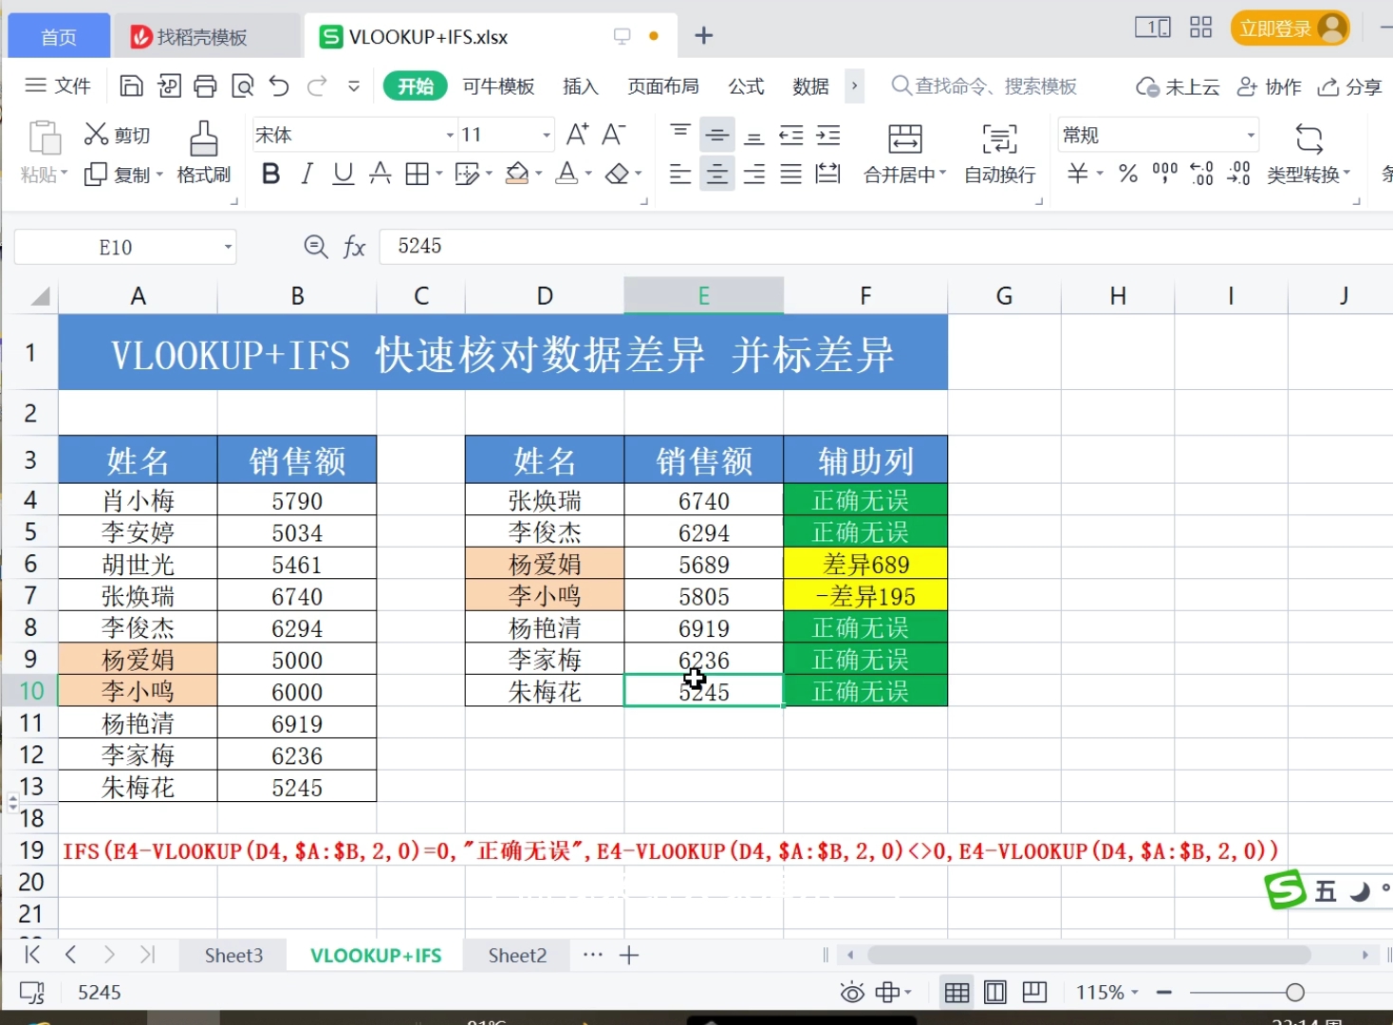Click the 分享 share button
This screenshot has width=1393, height=1025.
click(x=1349, y=86)
